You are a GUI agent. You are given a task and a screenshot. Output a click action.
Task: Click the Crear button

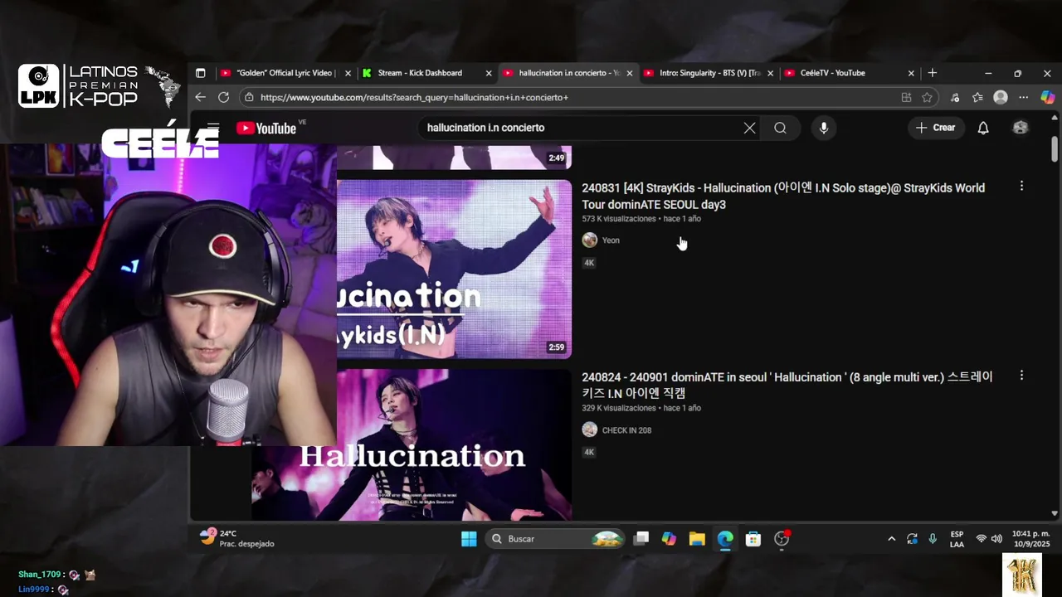click(935, 128)
